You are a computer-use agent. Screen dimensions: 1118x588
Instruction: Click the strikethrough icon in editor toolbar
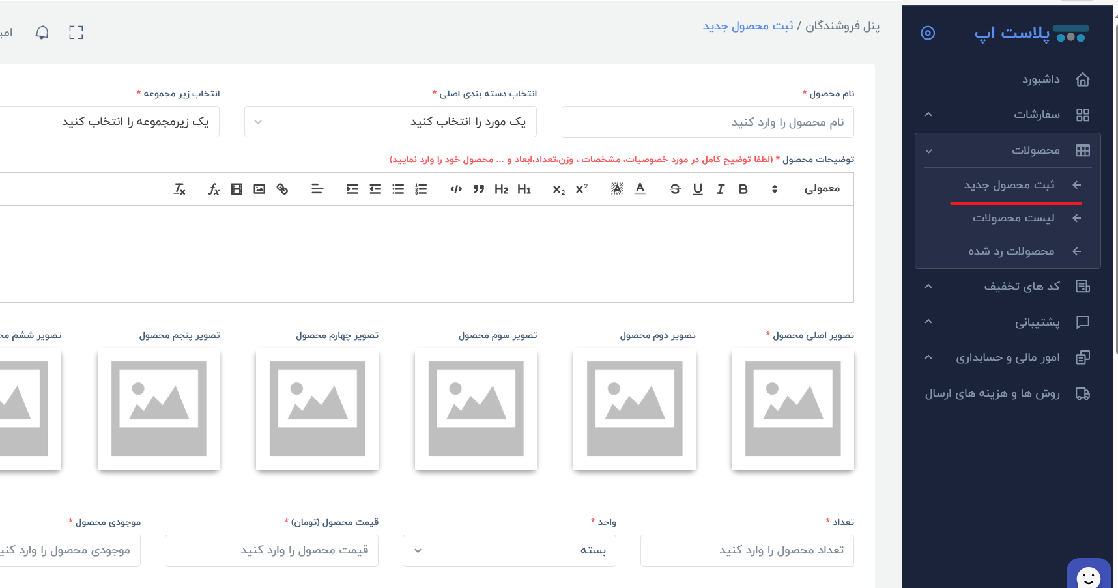click(675, 189)
